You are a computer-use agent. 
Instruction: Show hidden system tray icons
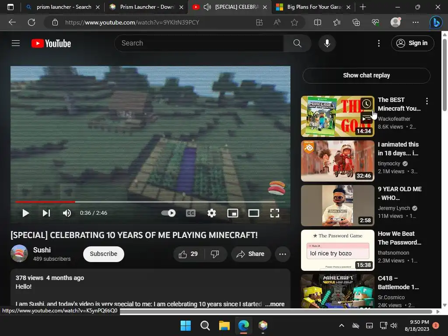tap(341, 325)
